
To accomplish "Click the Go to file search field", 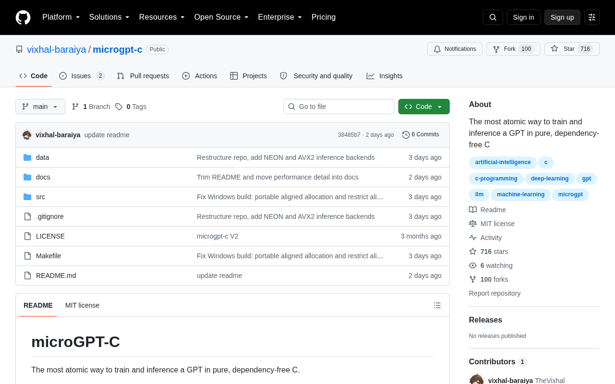I will tap(339, 107).
